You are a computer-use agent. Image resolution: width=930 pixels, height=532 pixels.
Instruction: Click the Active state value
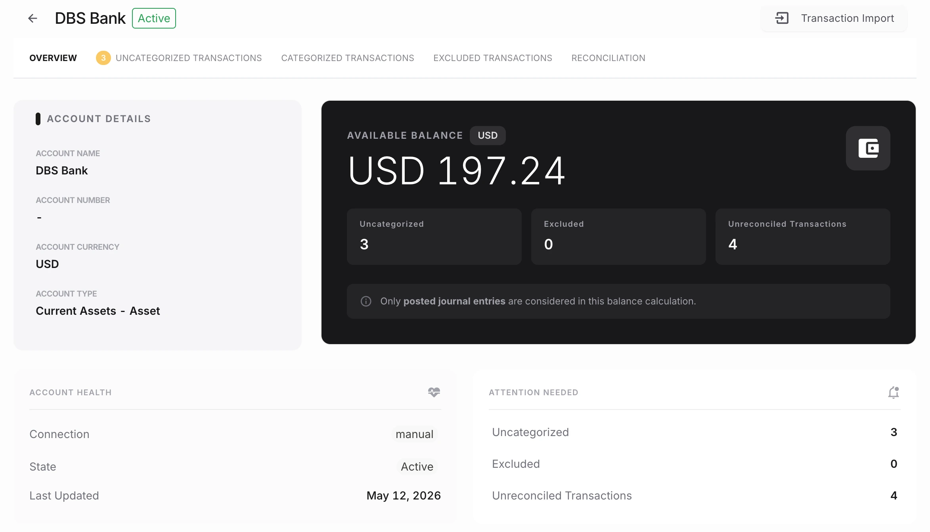tap(417, 467)
